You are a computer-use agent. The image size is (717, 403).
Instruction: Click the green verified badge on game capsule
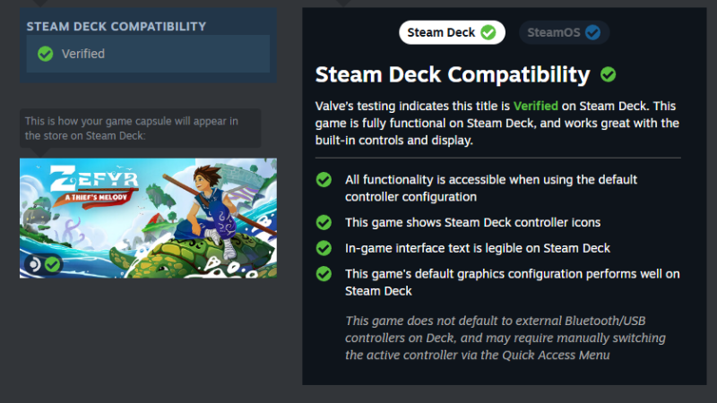click(x=53, y=264)
